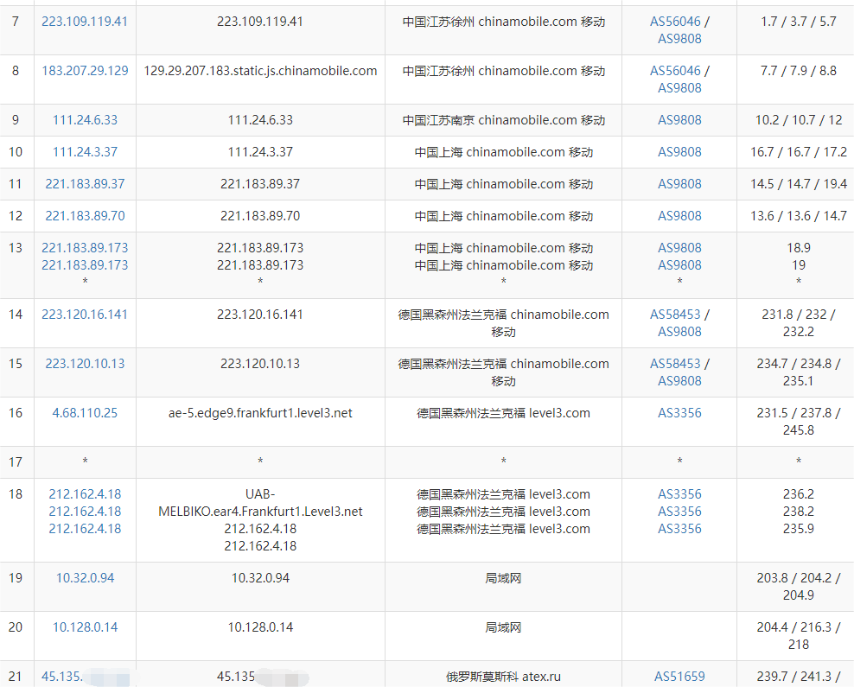Open the blue 221.183.89.37 link
The image size is (854, 687).
pyautogui.click(x=85, y=184)
